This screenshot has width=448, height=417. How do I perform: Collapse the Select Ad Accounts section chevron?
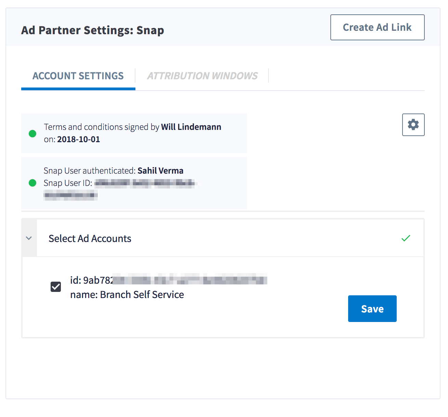pyautogui.click(x=29, y=238)
